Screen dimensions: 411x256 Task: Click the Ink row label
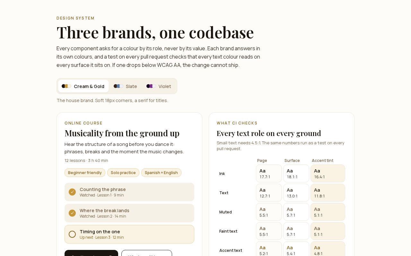pos(222,173)
